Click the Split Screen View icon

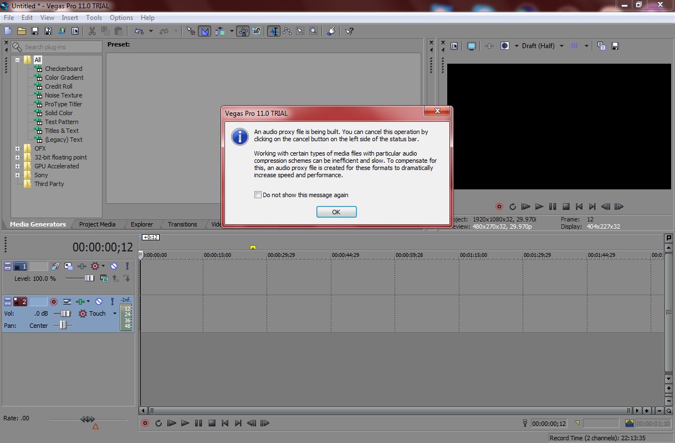point(505,46)
